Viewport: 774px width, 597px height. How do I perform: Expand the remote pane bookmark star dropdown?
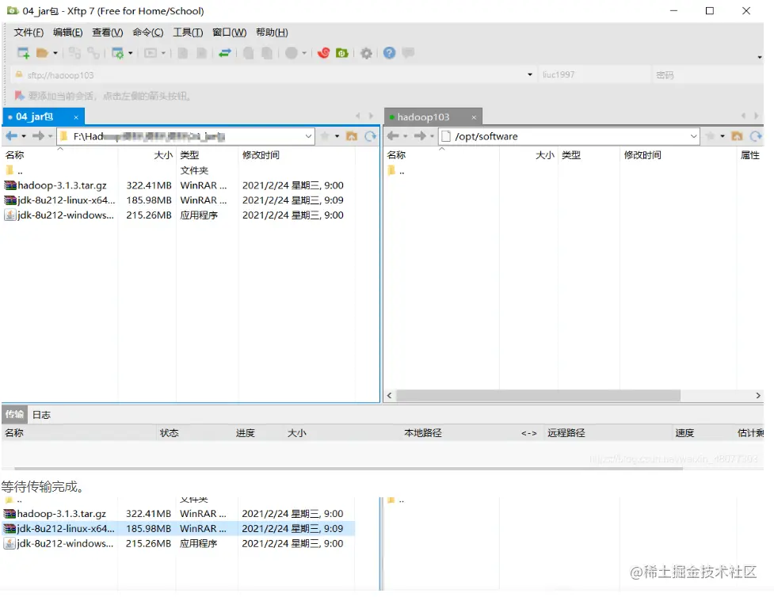[723, 136]
